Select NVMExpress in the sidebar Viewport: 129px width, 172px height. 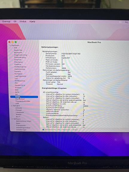20,81
